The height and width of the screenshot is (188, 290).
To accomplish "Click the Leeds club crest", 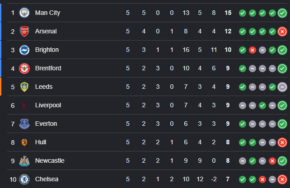I will click(24, 87).
